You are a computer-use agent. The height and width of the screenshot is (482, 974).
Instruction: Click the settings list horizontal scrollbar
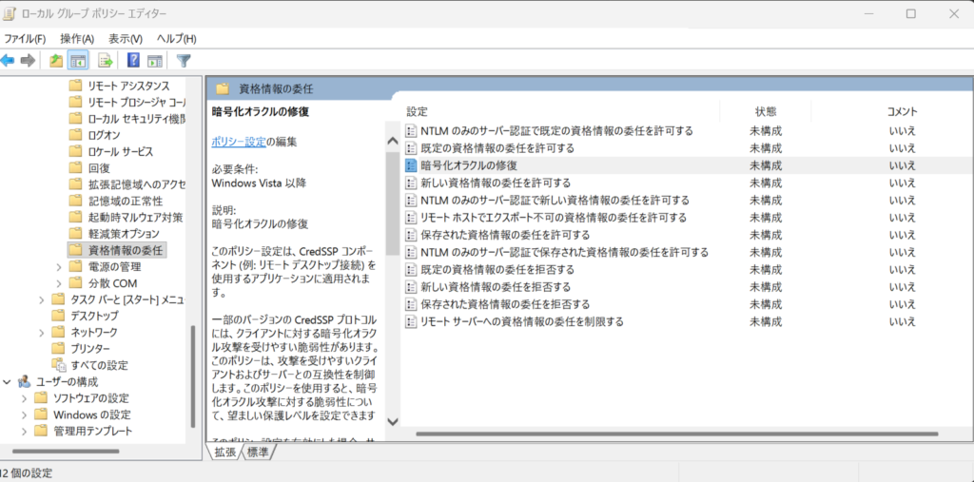[x=677, y=434]
